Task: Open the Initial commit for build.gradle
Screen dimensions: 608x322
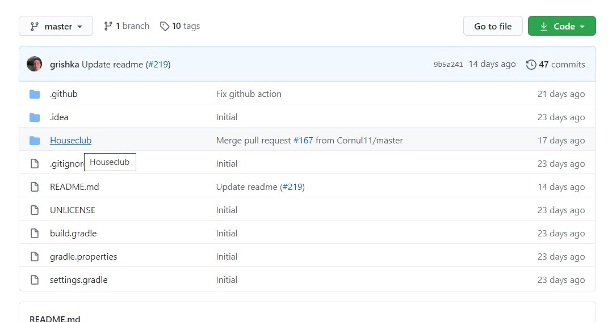Action: 227,234
